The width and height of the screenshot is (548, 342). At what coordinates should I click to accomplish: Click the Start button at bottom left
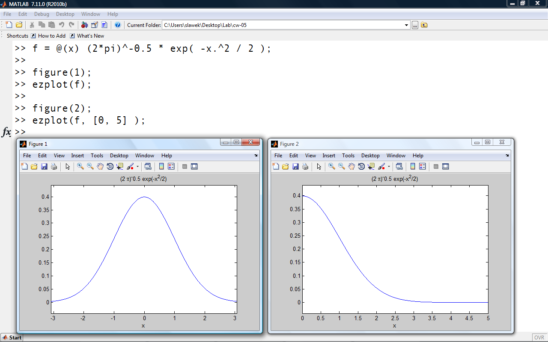pyautogui.click(x=12, y=338)
